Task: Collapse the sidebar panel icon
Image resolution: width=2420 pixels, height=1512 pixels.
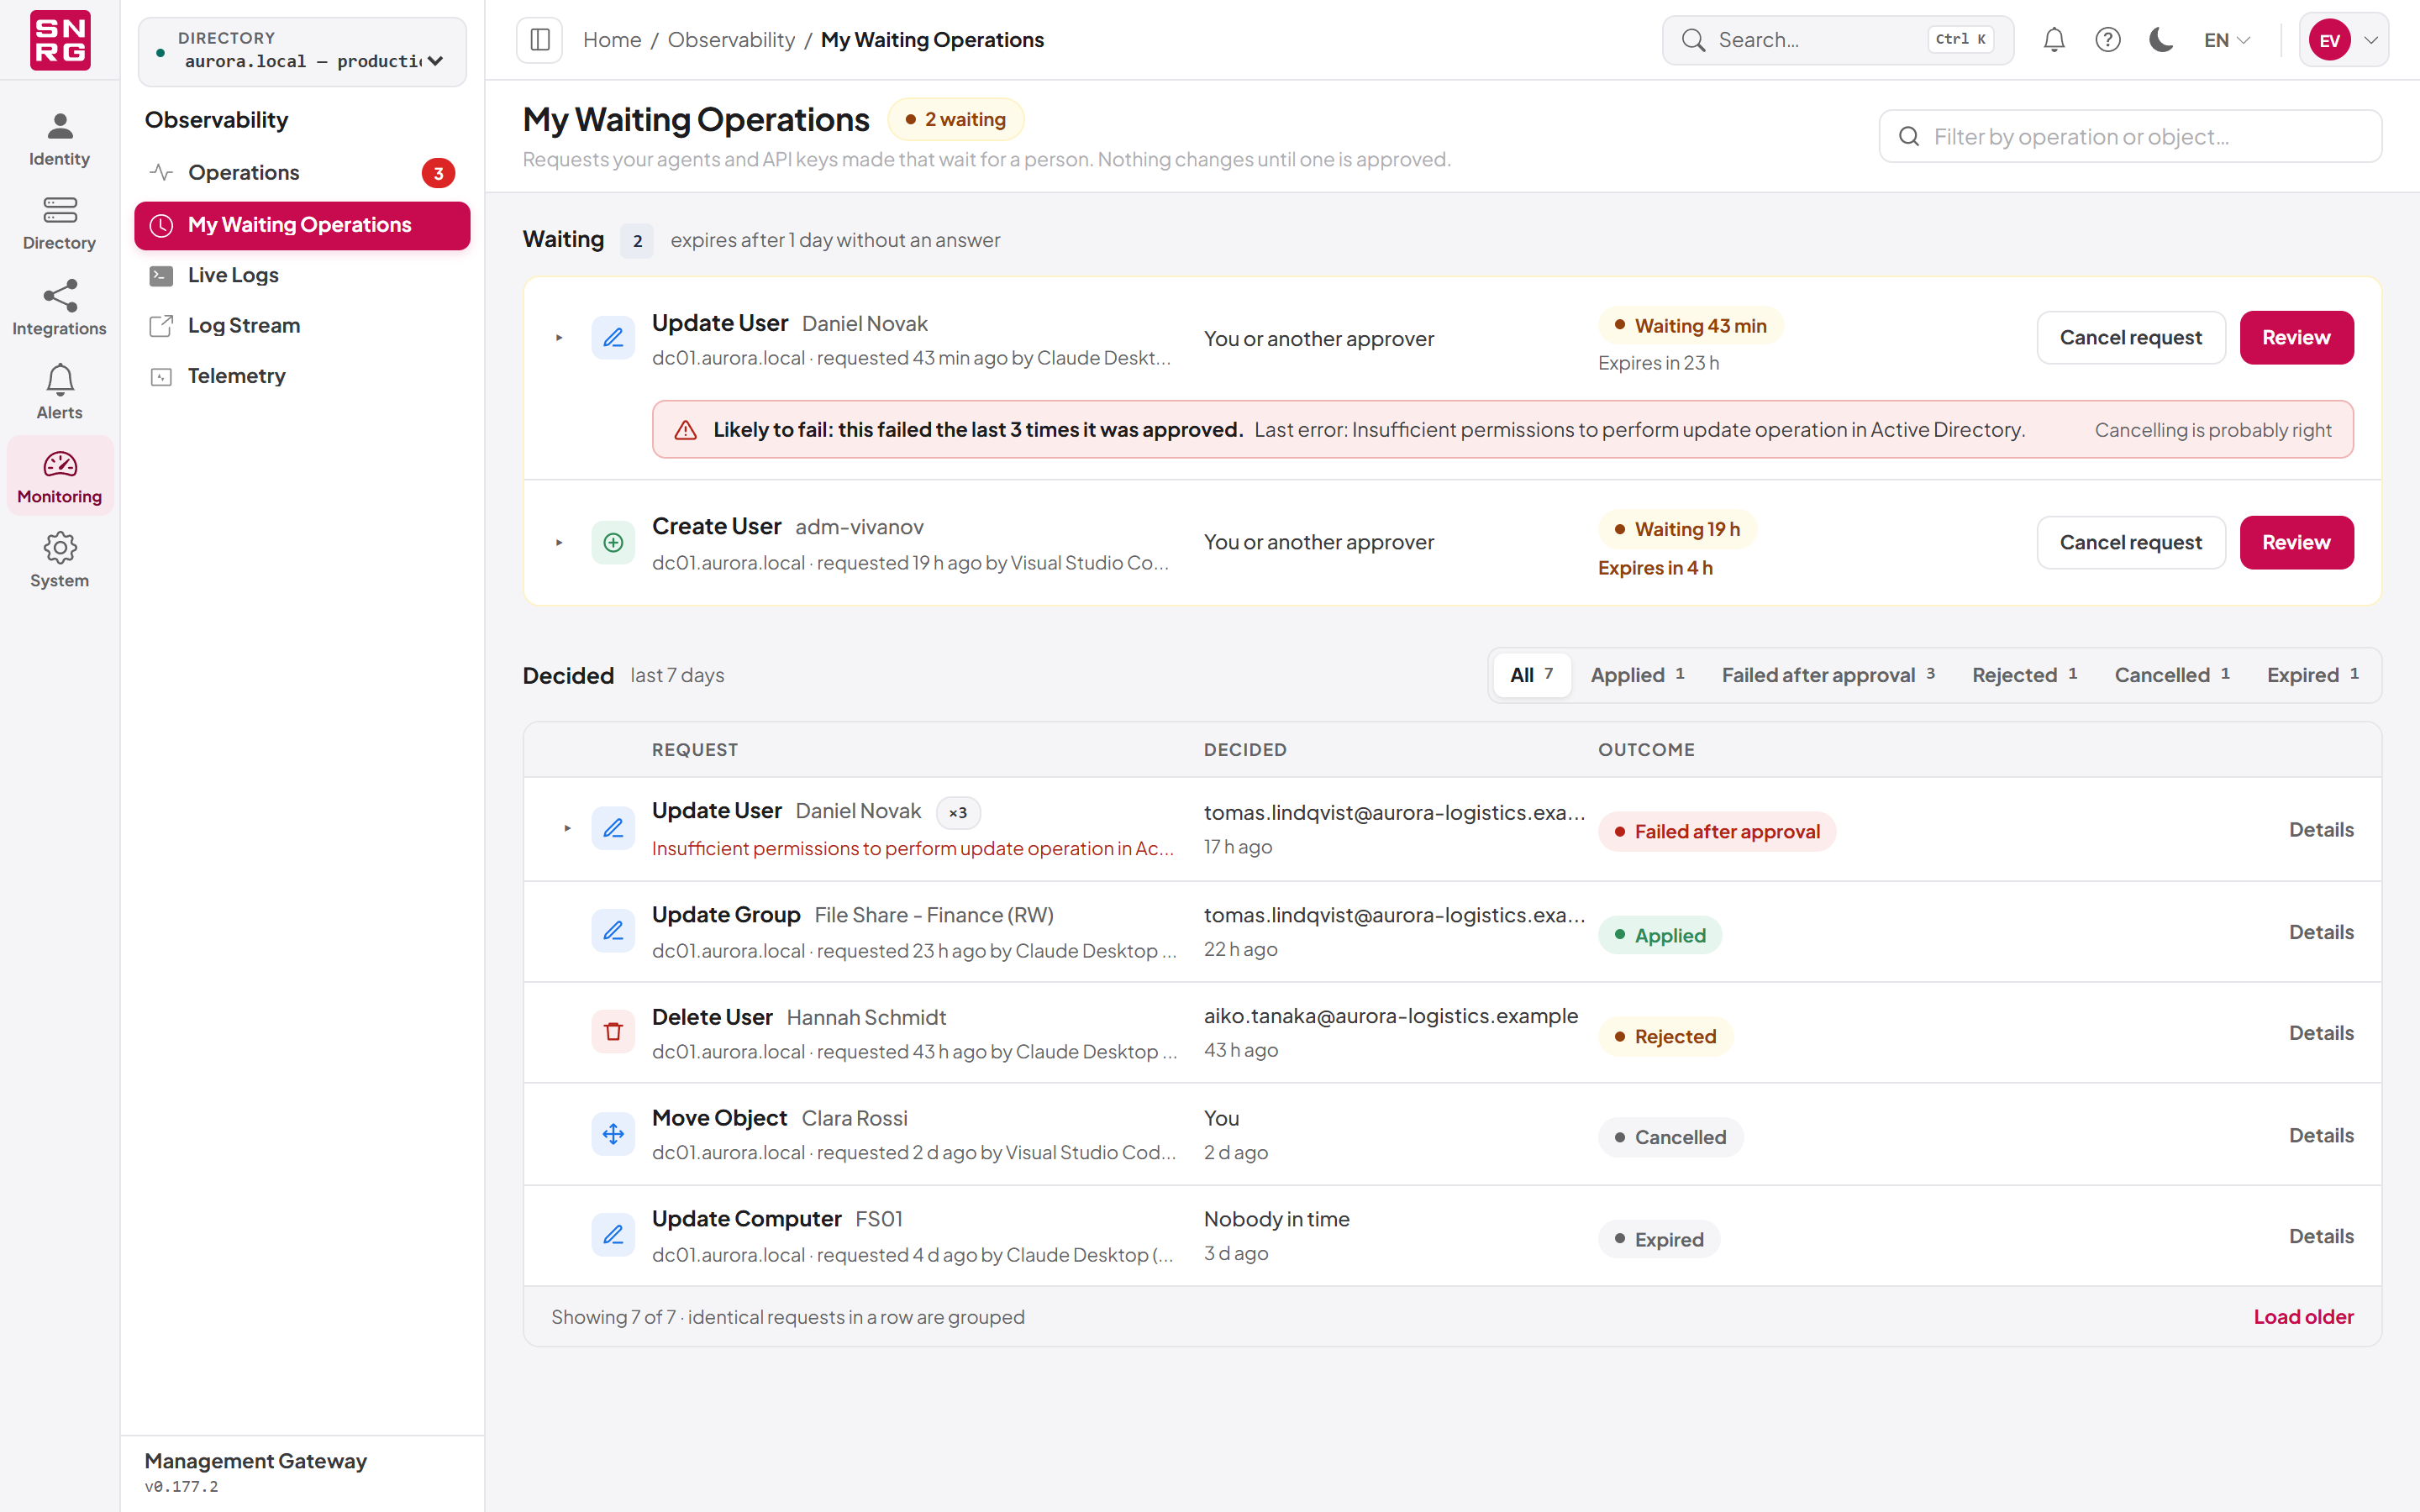Action: click(540, 40)
